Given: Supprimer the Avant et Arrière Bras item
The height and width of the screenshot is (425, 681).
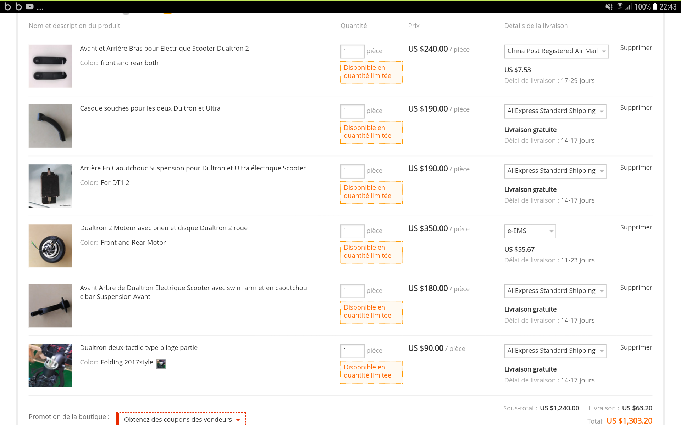Looking at the screenshot, I should (636, 48).
